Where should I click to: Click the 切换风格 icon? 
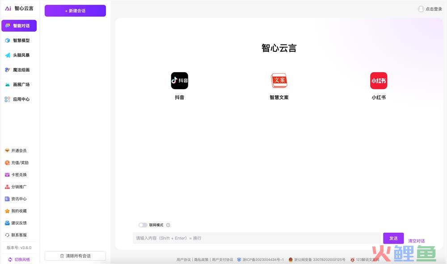[10, 260]
